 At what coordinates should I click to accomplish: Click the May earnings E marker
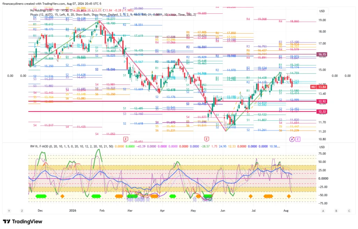pos(207,139)
